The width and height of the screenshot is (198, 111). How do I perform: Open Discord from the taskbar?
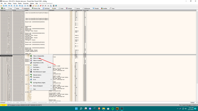tap(90, 109)
